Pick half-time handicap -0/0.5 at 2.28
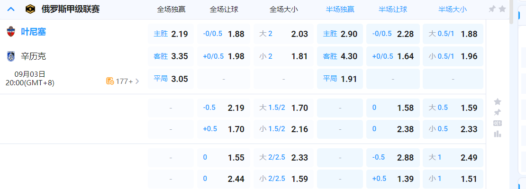The image size is (526, 189). 393,34
